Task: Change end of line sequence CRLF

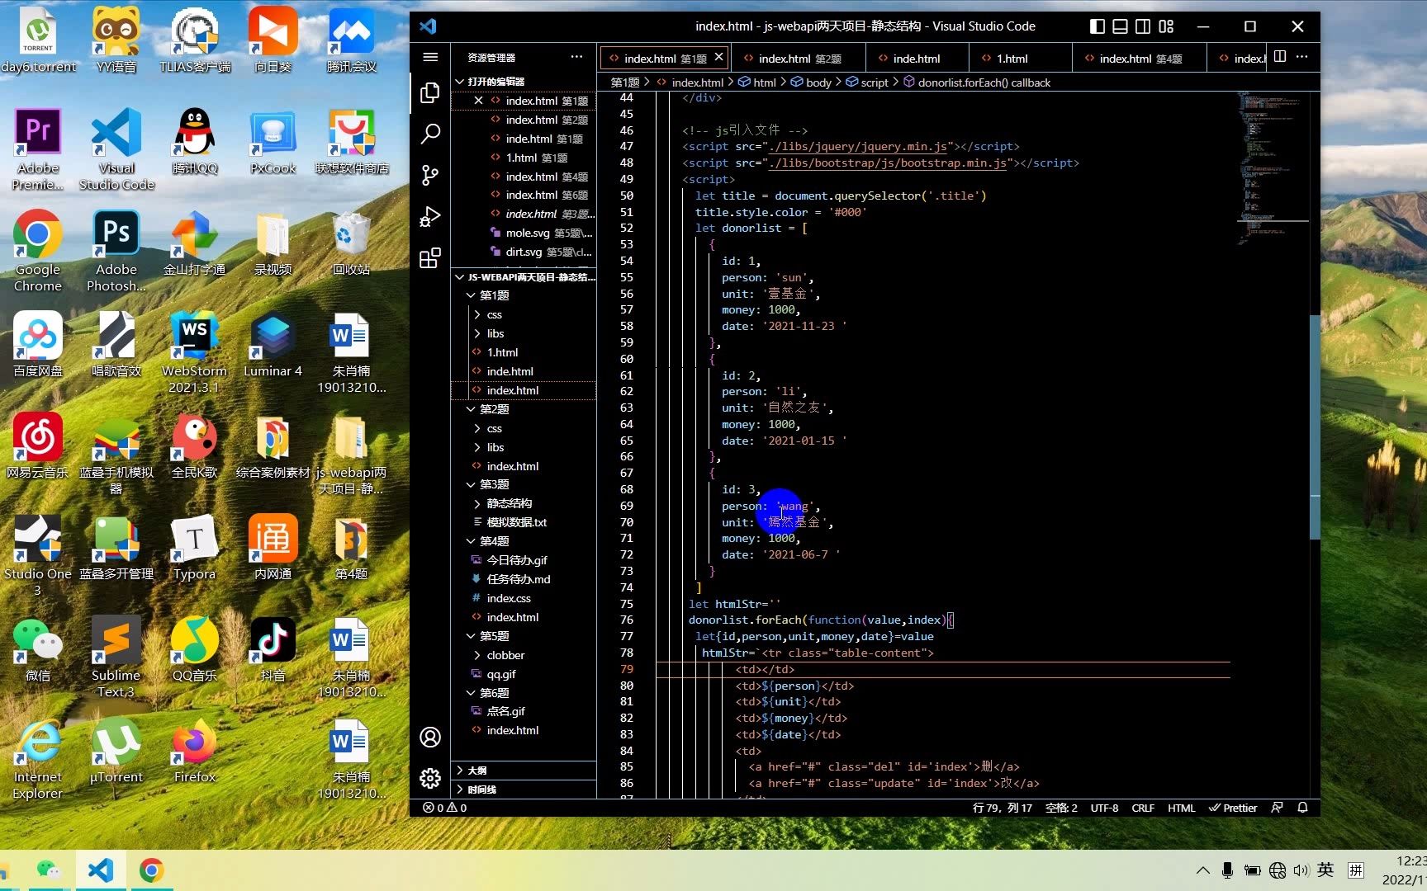Action: click(x=1143, y=808)
